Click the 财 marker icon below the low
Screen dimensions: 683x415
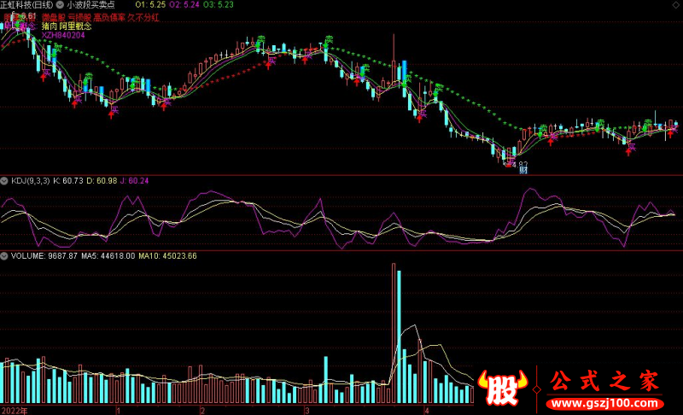pos(523,169)
